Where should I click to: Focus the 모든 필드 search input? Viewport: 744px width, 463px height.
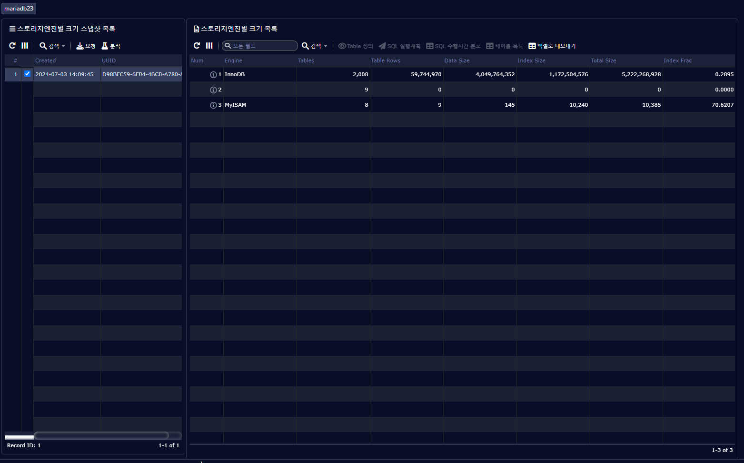(x=263, y=46)
